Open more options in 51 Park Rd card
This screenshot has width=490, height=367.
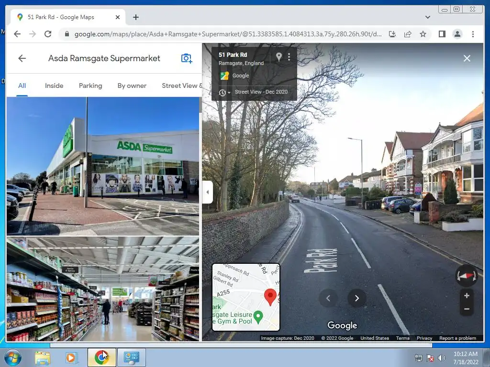(x=289, y=56)
